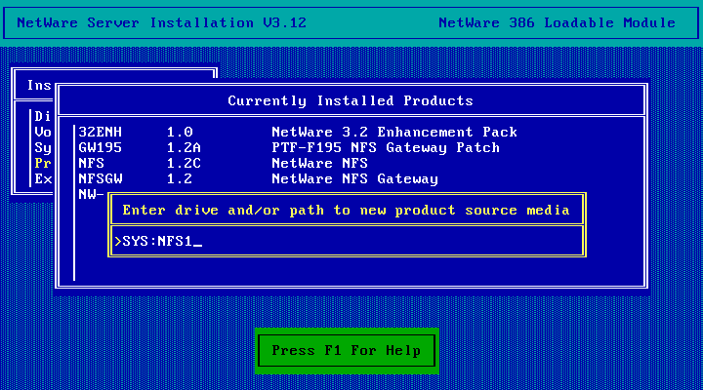
Task: Click the partially hidden NW- product row
Action: (92, 194)
